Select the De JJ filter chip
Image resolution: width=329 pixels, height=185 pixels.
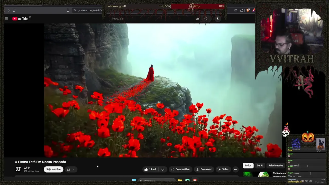point(260,165)
